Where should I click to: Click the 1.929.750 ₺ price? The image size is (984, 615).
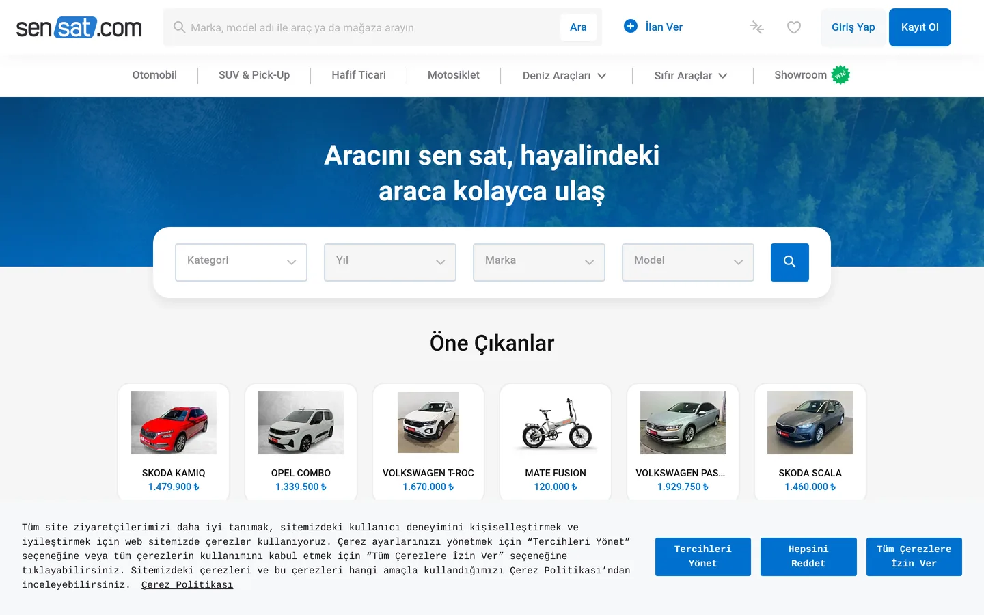click(x=683, y=487)
